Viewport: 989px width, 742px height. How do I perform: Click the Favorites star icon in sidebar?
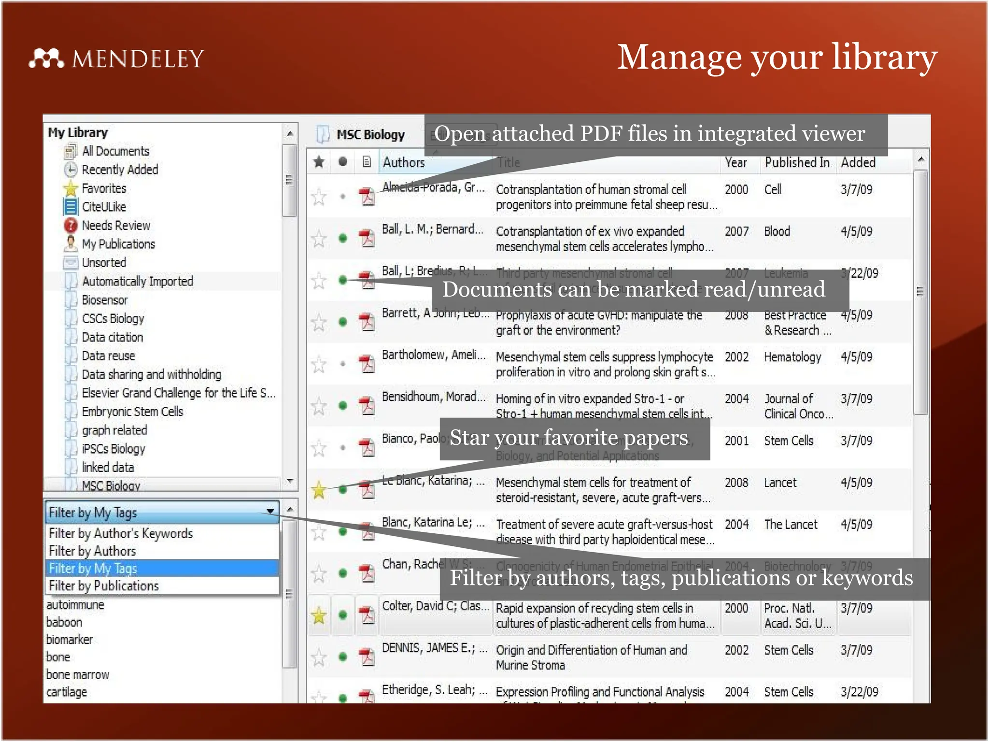tap(71, 188)
